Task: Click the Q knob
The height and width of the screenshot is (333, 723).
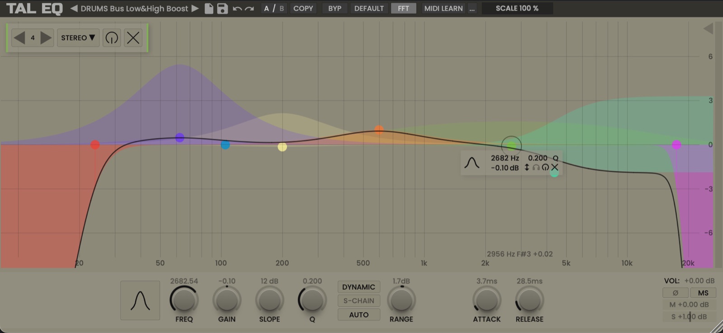Action: [312, 300]
